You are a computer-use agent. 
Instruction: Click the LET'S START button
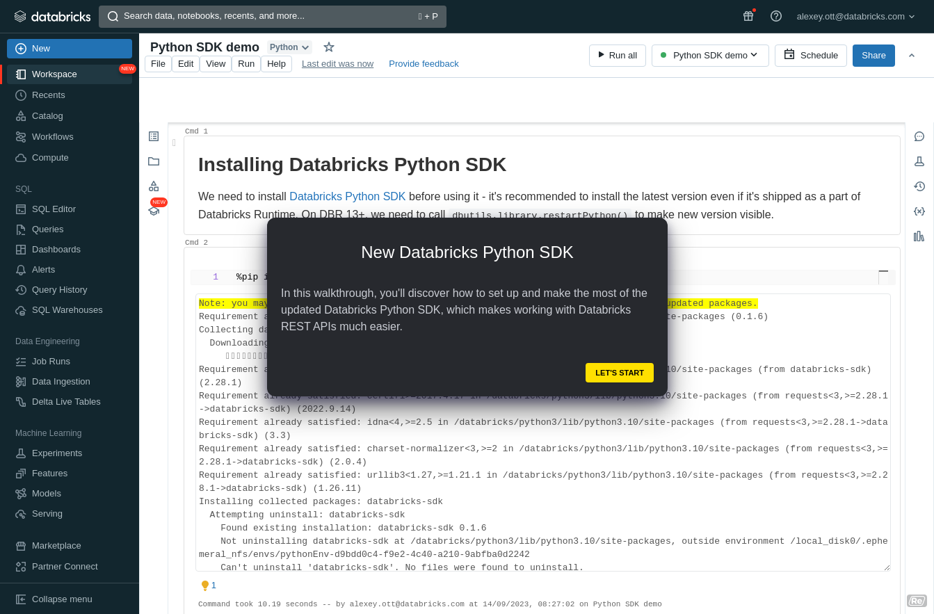tap(619, 373)
